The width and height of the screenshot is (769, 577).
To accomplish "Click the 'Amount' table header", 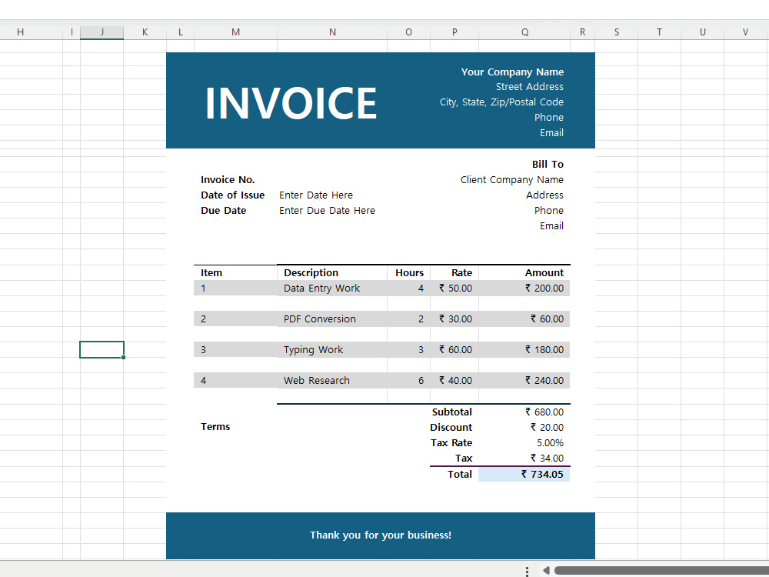I will click(544, 273).
